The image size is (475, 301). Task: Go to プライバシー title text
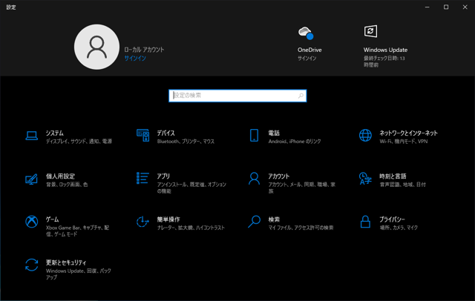click(x=393, y=219)
